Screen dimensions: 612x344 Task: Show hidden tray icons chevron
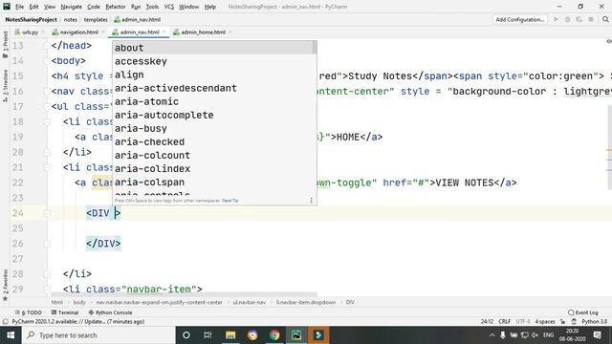click(492, 335)
